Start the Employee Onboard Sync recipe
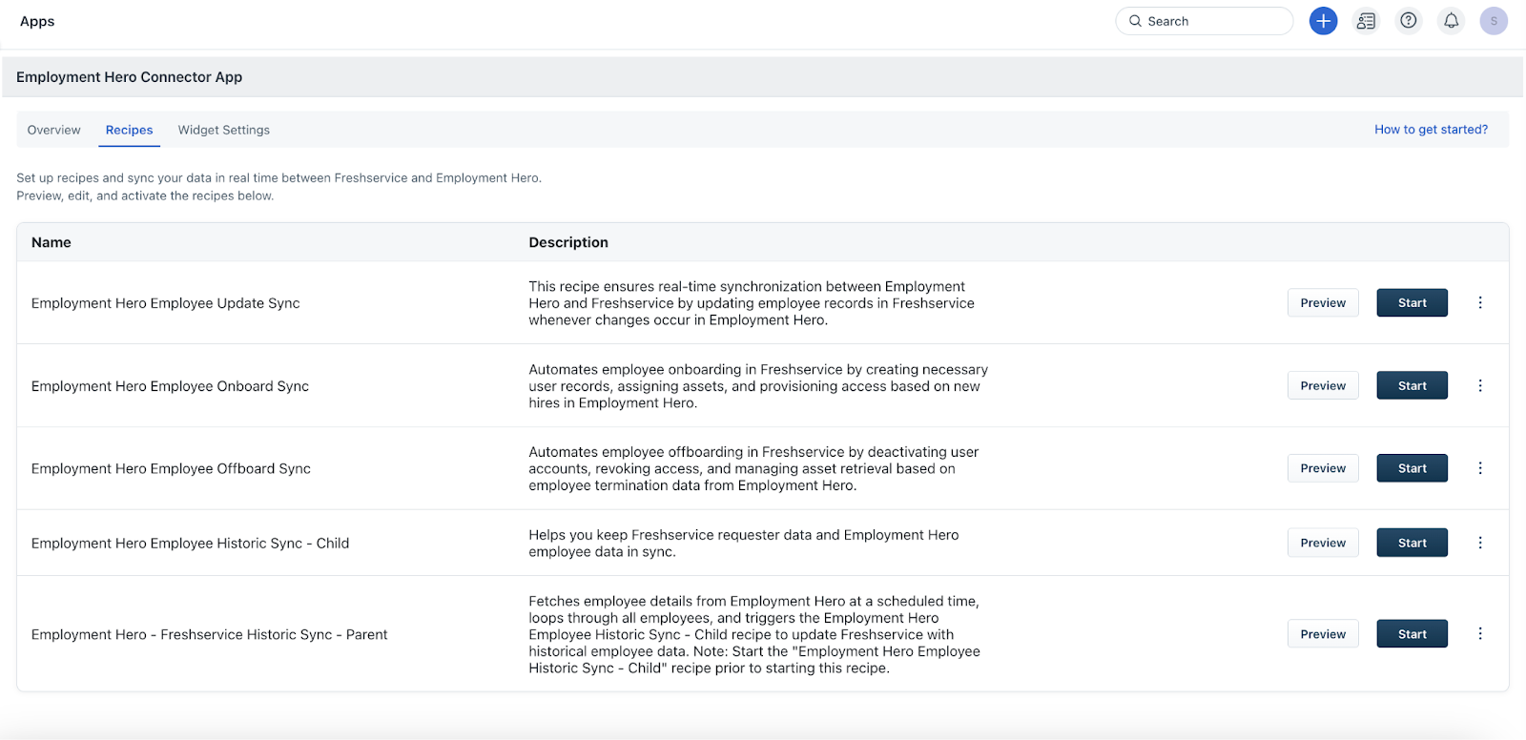Screen dimensions: 1526x740 [x=1413, y=385]
